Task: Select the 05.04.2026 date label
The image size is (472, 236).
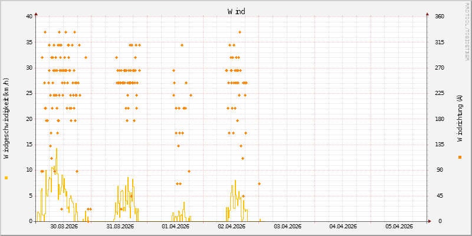Action: (x=399, y=226)
